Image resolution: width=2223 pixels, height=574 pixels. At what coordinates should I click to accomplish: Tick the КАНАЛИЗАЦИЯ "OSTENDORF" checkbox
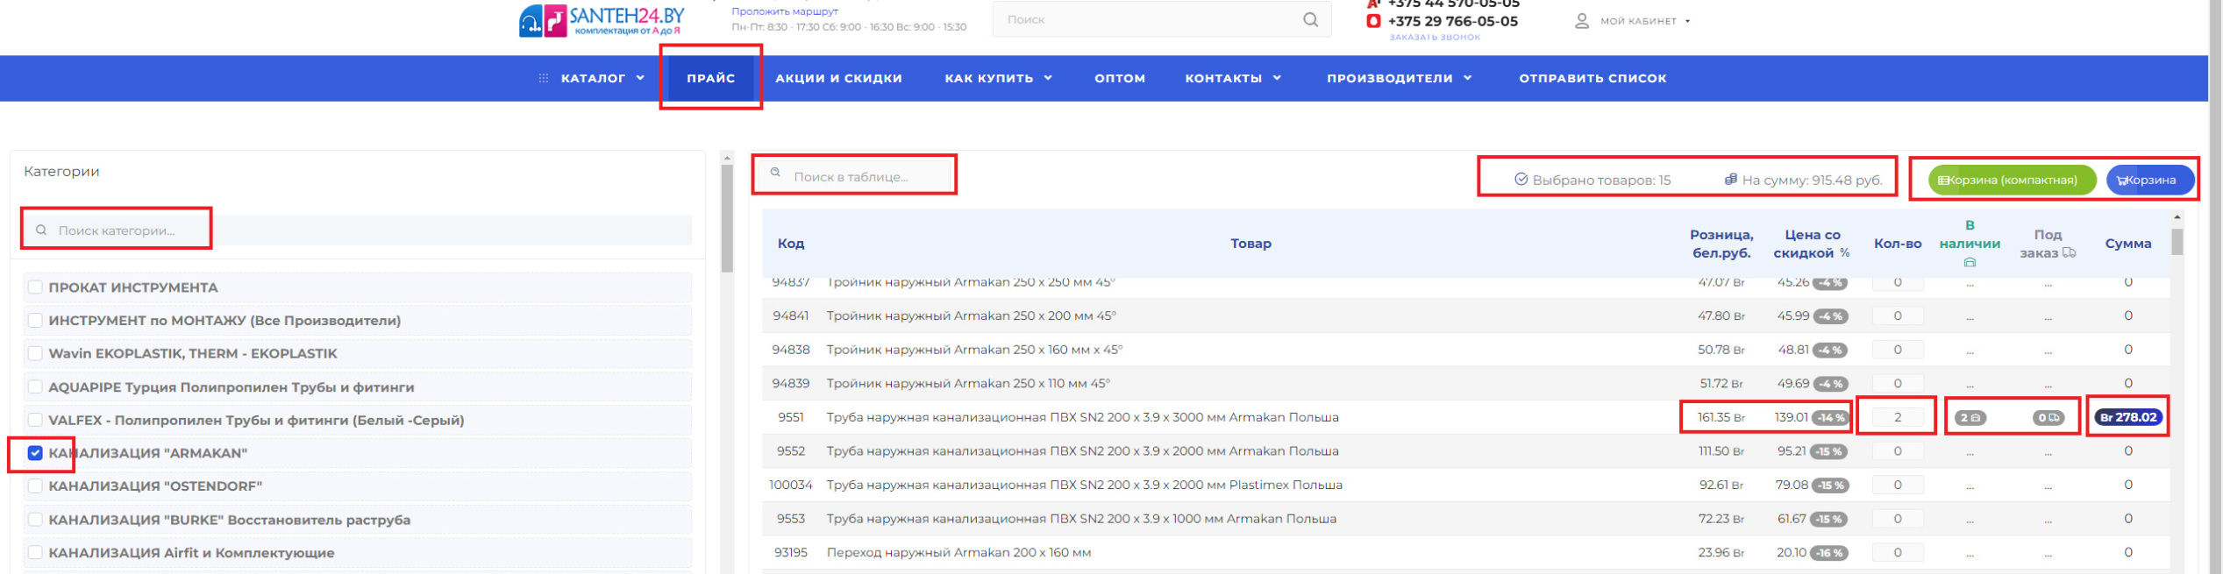click(35, 485)
